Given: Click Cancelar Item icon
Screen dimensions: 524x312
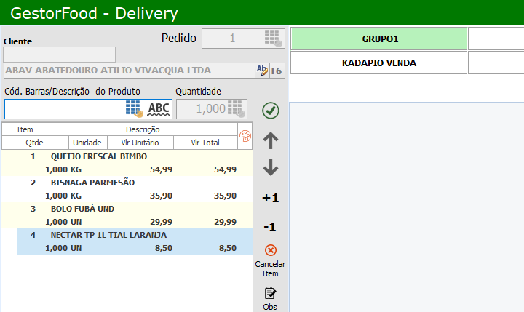Looking at the screenshot, I should (x=271, y=251).
